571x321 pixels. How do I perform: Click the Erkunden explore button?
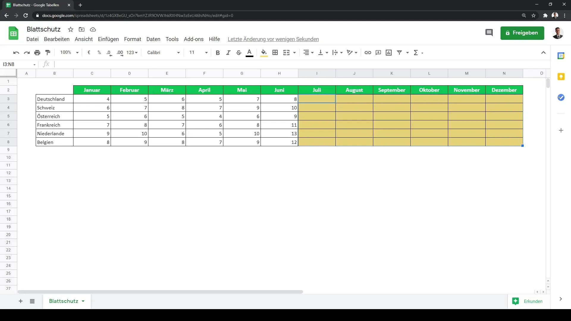(528, 301)
